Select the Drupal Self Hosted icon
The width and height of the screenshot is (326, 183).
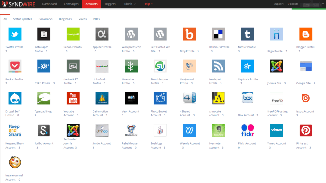coord(15,98)
